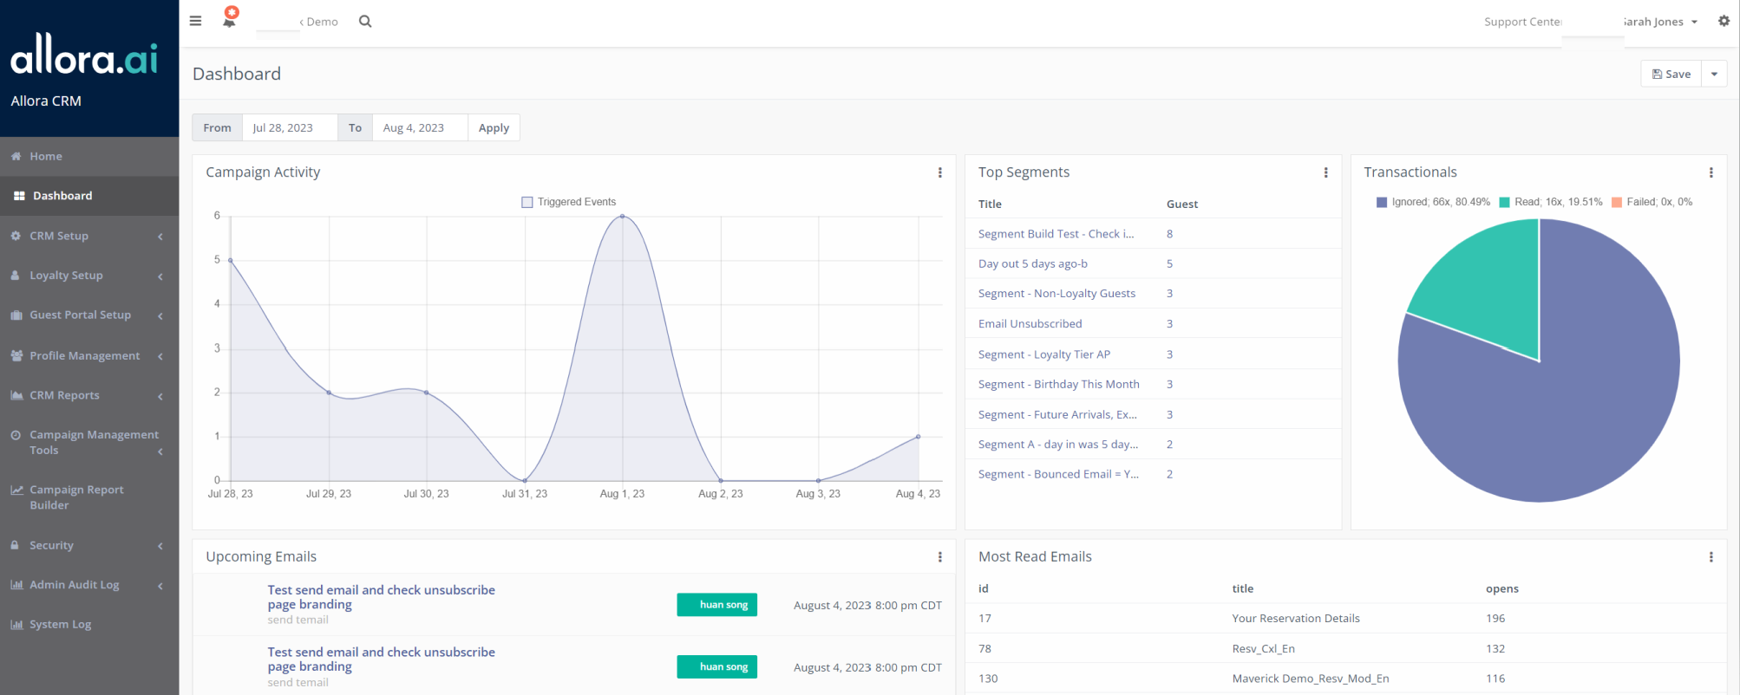Open the notifications bell icon
The width and height of the screenshot is (1740, 695).
(230, 18)
